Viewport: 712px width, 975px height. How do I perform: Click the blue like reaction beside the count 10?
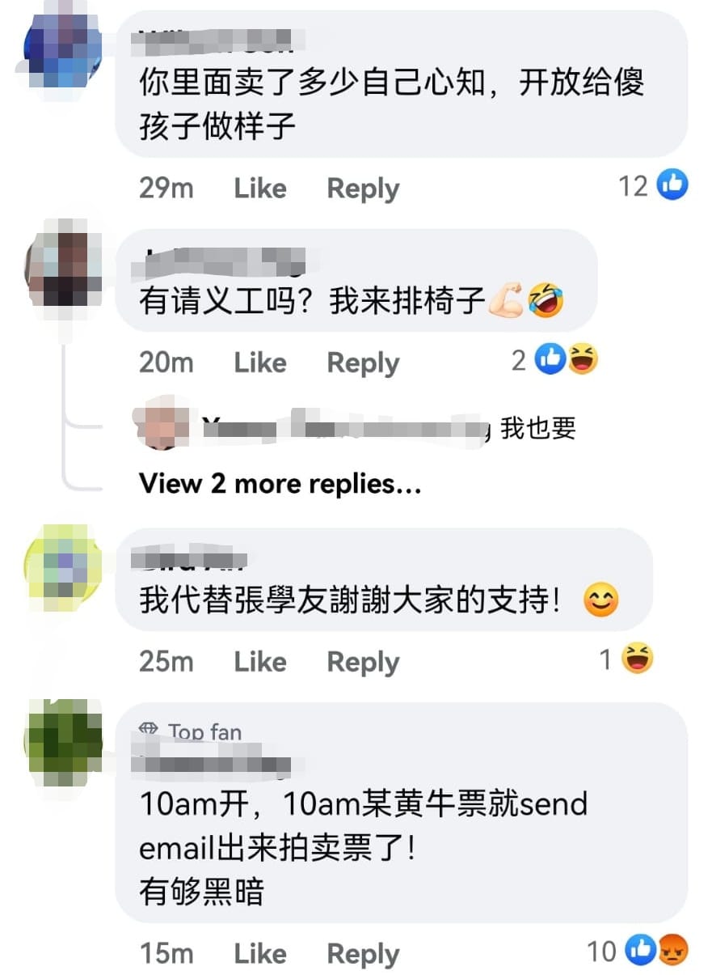click(x=642, y=951)
